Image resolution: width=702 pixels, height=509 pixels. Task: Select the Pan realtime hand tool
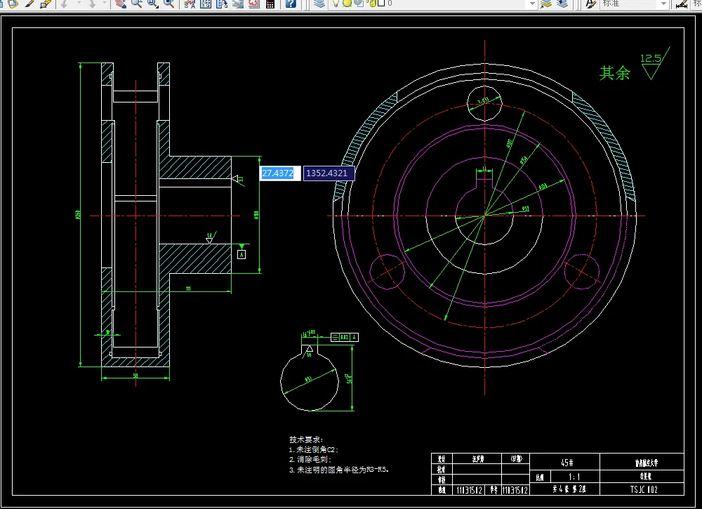pyautogui.click(x=120, y=4)
